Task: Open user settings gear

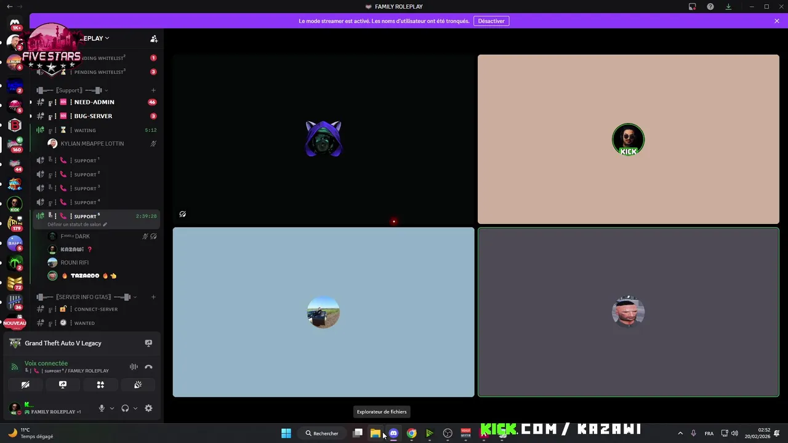Action: pos(148,408)
